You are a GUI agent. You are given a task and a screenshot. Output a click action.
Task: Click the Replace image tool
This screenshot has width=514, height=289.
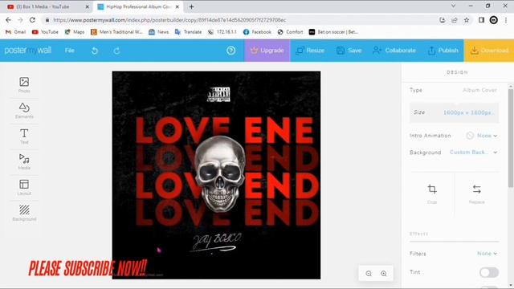476,193
